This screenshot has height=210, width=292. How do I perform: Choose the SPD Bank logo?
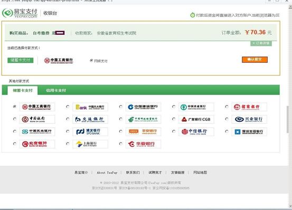coord(90,131)
